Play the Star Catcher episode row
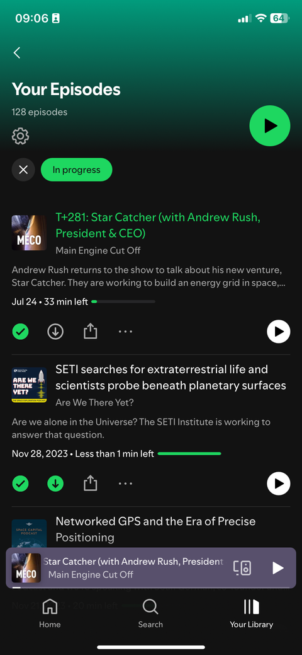 coord(279,332)
